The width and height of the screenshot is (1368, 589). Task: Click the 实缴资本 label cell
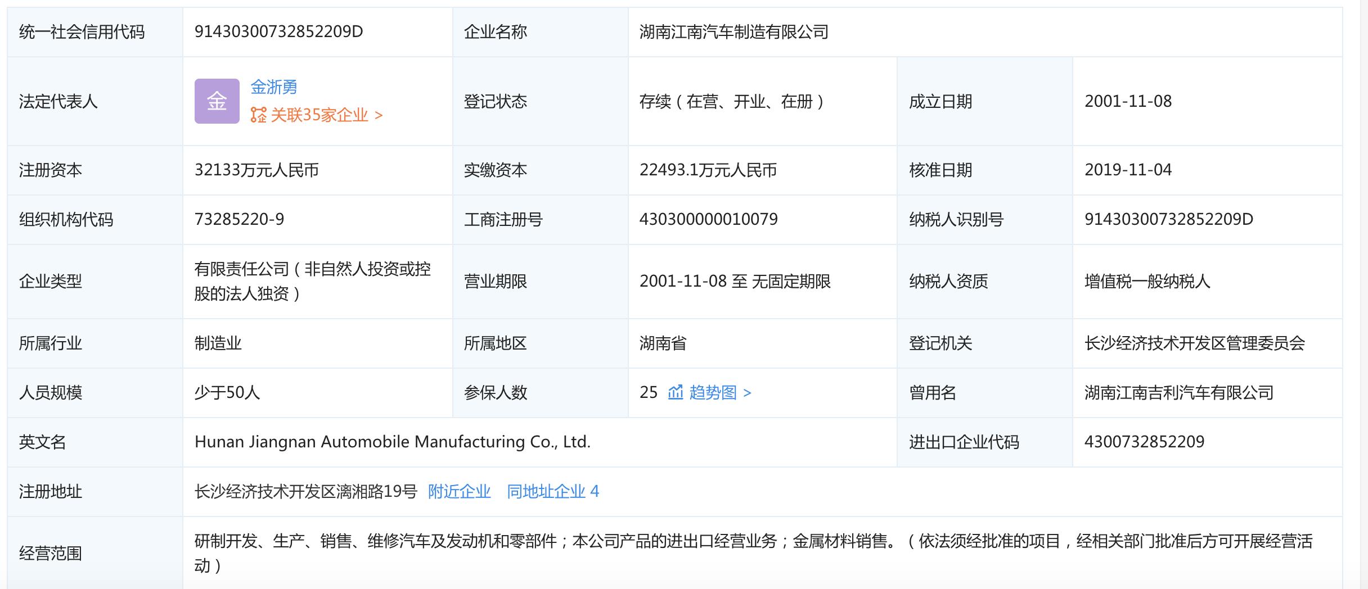[x=541, y=170]
